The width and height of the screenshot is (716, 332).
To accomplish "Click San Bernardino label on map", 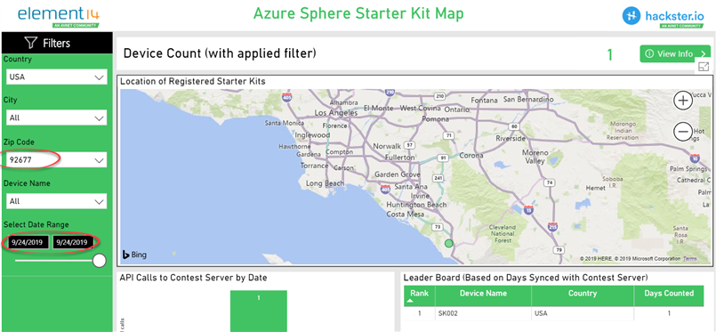I will click(x=528, y=99).
